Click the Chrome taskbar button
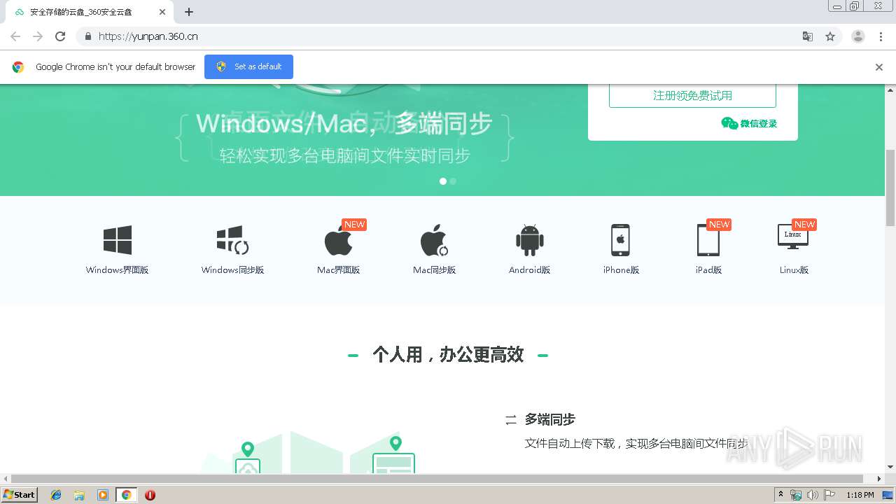This screenshot has height=504, width=896. click(x=127, y=495)
